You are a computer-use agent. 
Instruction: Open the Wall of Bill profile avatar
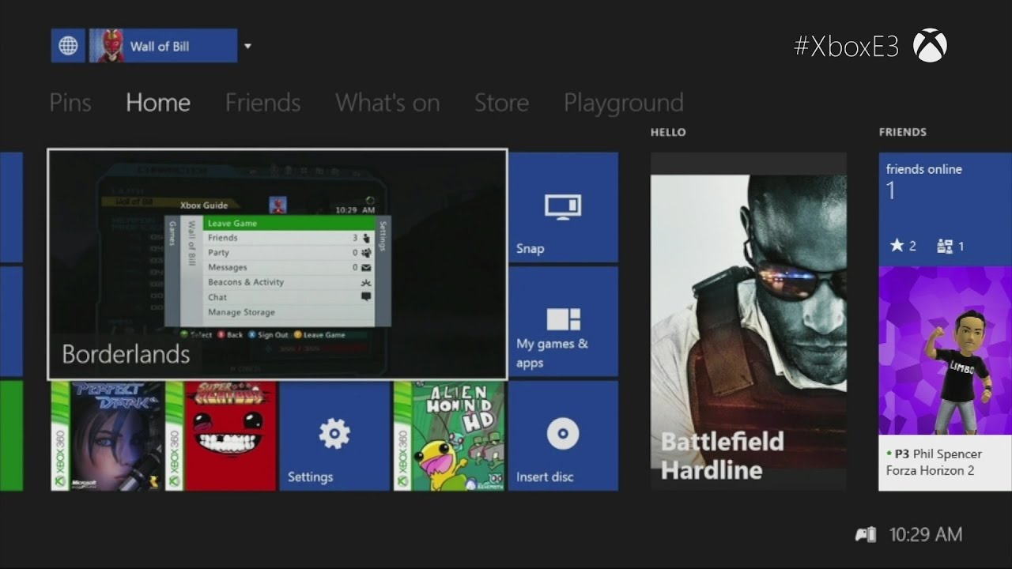pyautogui.click(x=106, y=46)
